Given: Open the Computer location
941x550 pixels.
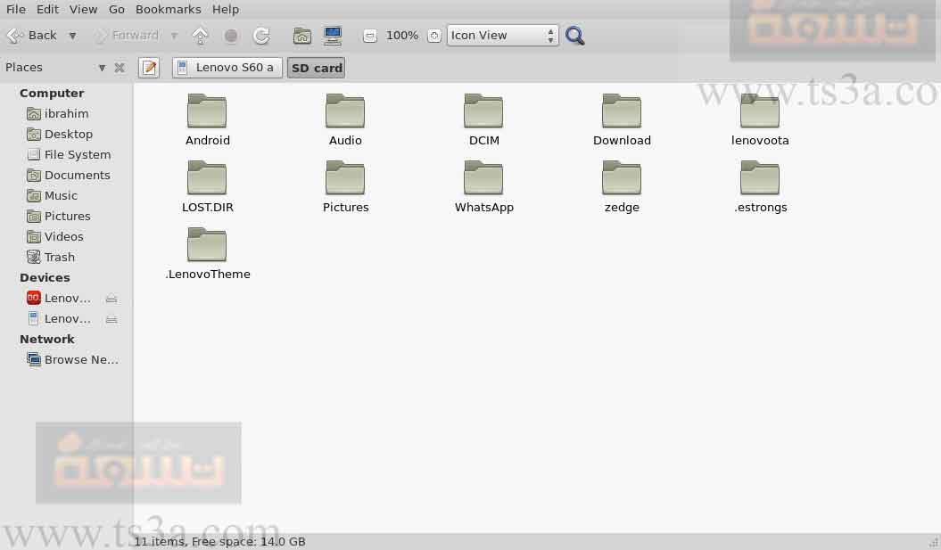Looking at the screenshot, I should tap(333, 36).
